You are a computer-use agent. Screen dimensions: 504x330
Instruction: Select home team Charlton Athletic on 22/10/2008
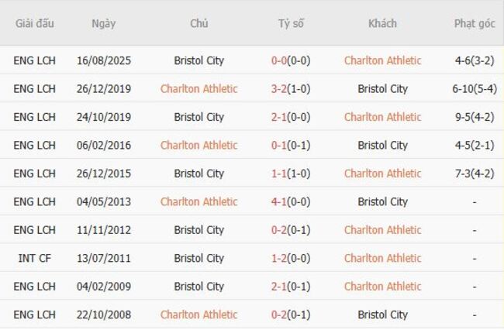[198, 315]
